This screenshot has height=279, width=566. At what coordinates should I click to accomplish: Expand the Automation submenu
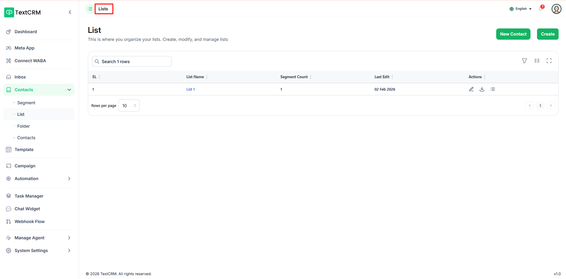(69, 179)
